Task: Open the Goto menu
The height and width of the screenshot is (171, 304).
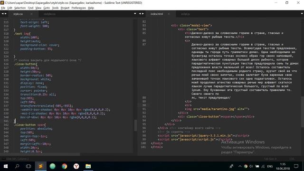Action: [x=47, y=8]
